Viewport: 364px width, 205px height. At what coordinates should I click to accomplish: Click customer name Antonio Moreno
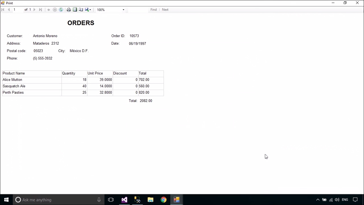coord(45,36)
